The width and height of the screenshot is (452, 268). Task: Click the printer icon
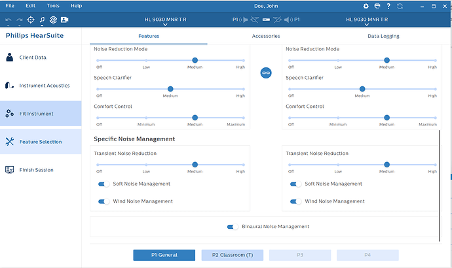point(377,6)
